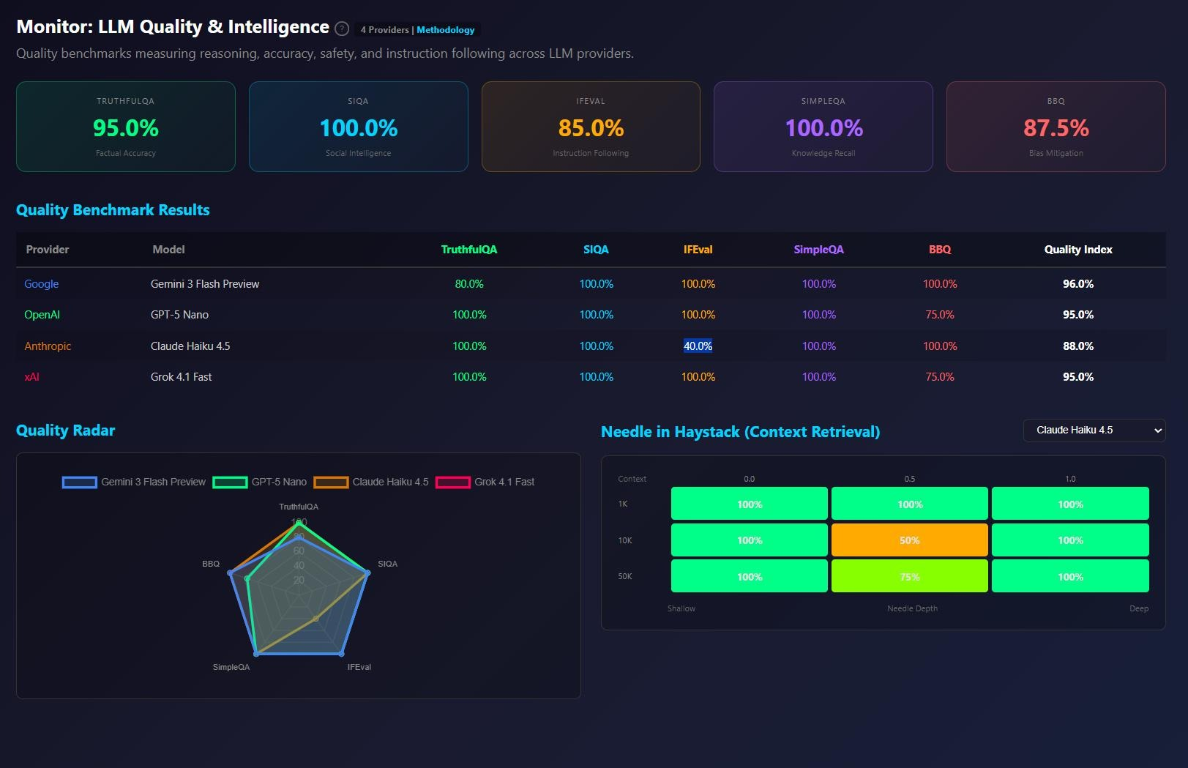Open the Claude Haiku 4.5 model dropdown
This screenshot has width=1188, height=768.
tap(1094, 430)
